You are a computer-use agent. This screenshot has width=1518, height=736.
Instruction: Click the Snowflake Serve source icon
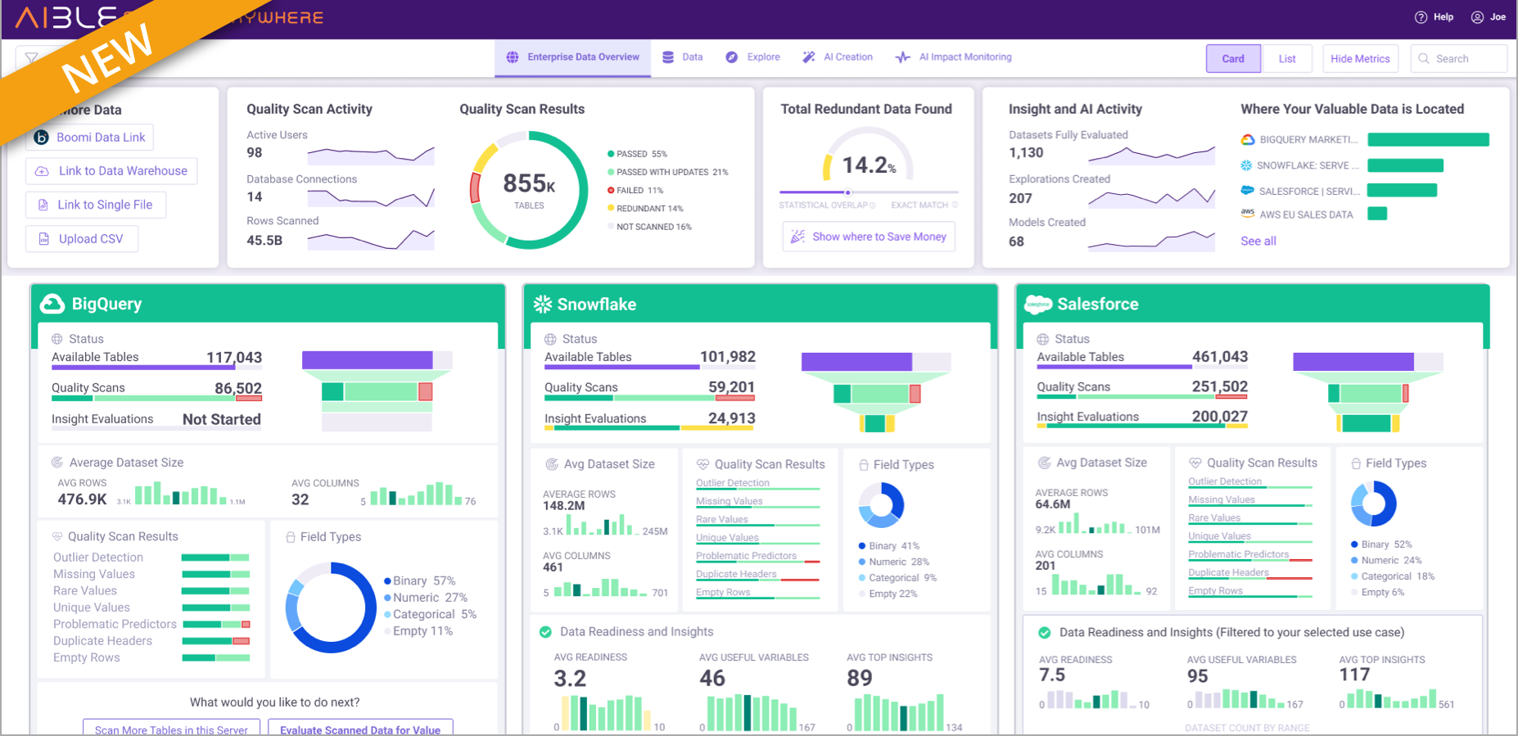coord(1246,165)
